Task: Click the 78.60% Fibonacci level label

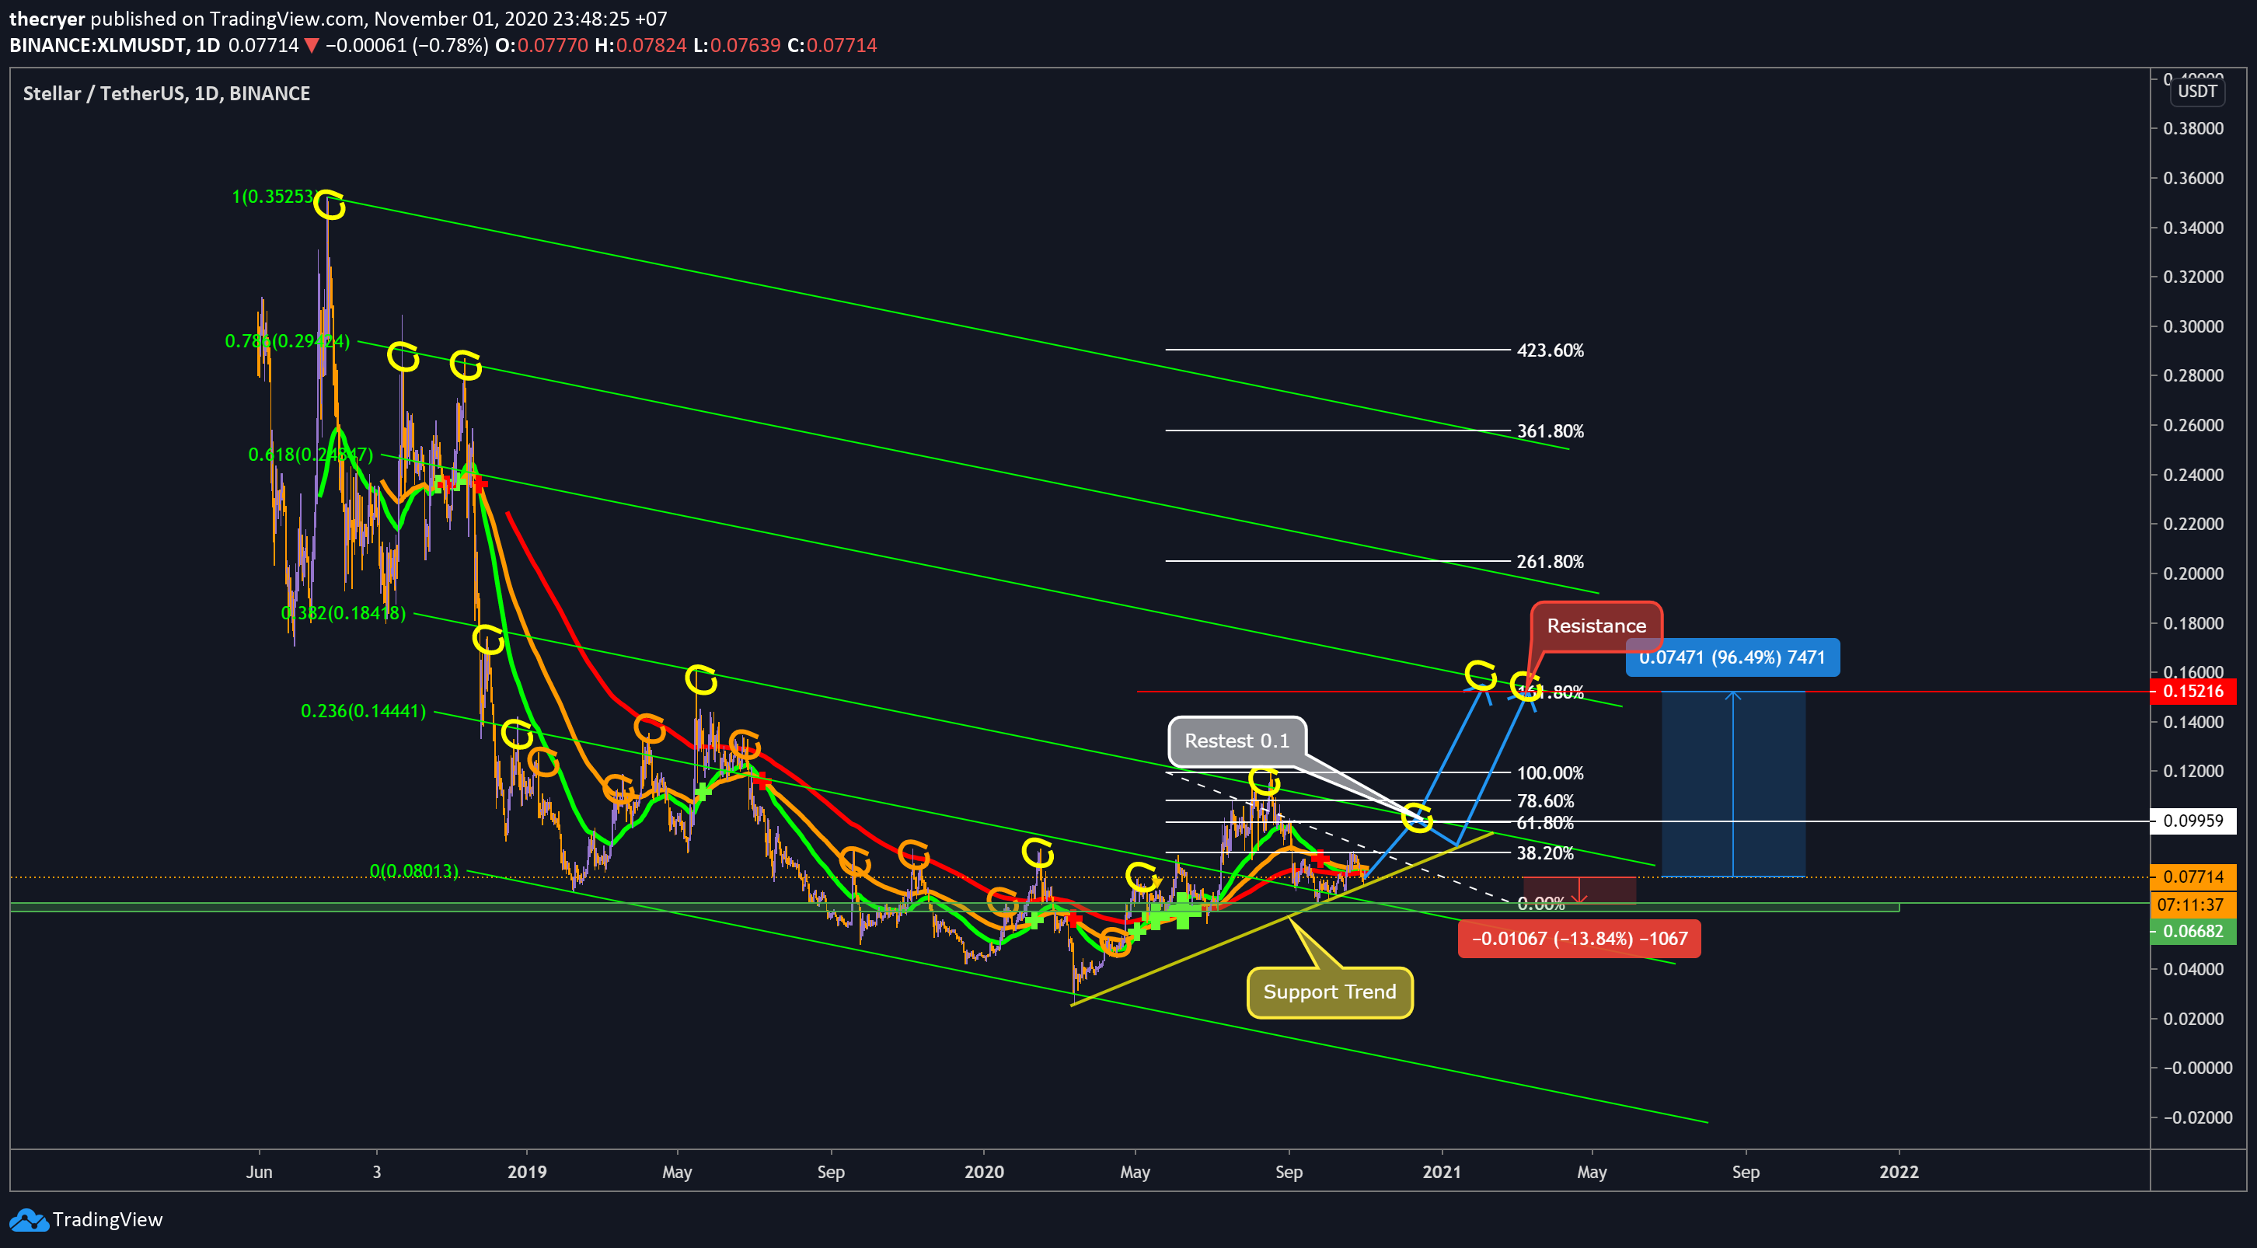Action: [1546, 801]
